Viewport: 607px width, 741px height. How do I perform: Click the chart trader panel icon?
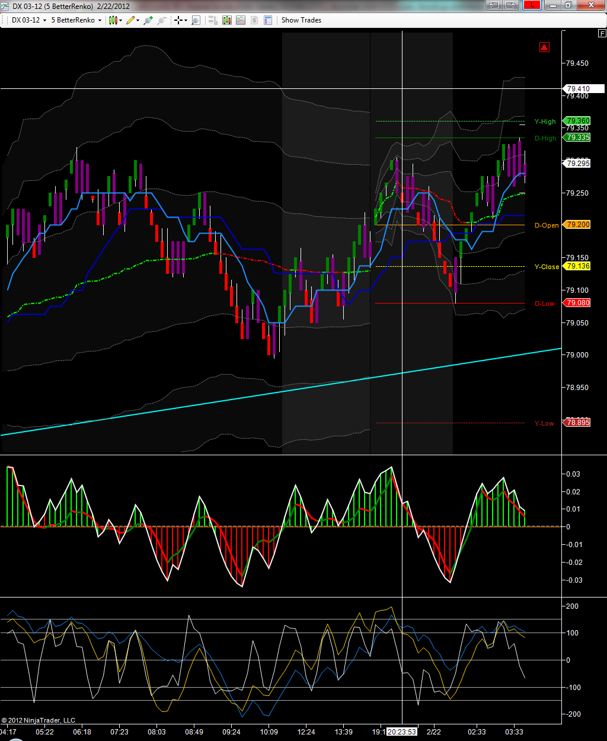pos(213,20)
